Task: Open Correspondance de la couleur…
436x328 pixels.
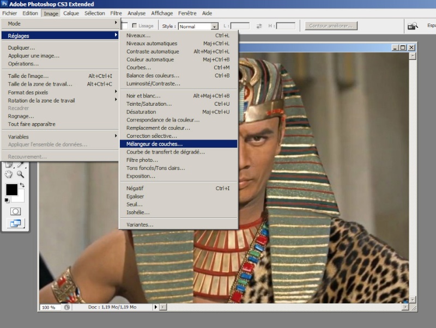Action: [x=178, y=120]
